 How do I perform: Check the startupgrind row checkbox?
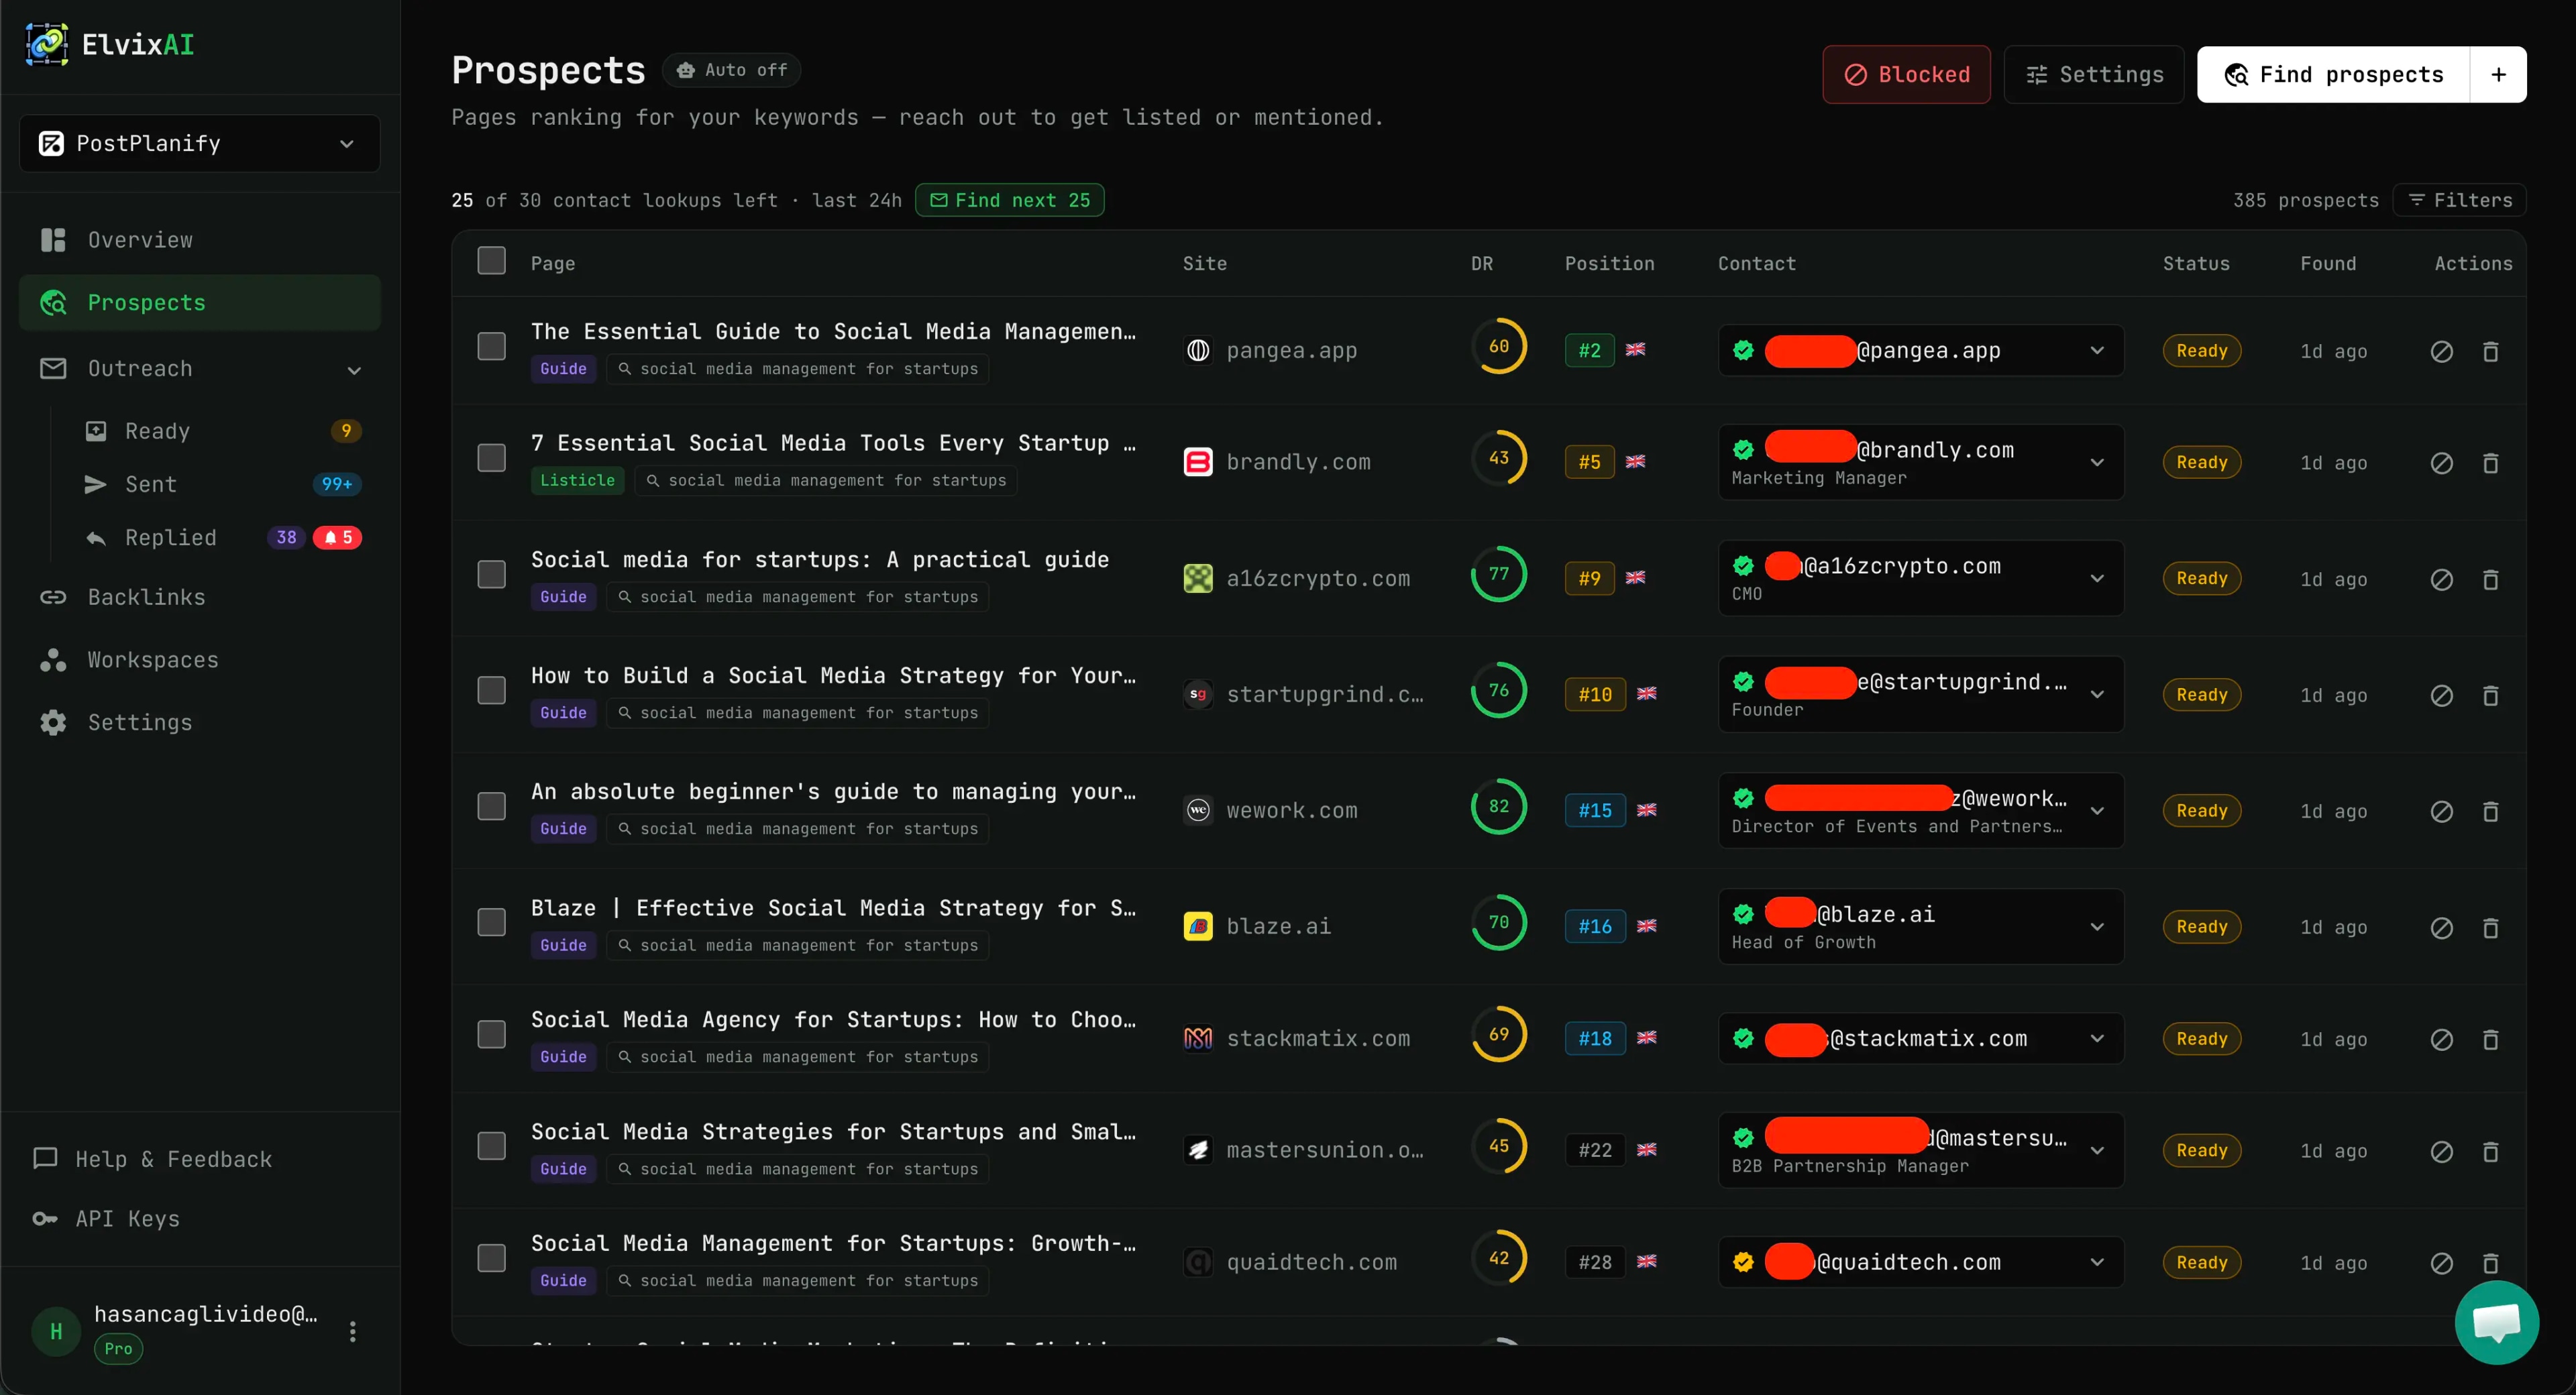click(491, 690)
